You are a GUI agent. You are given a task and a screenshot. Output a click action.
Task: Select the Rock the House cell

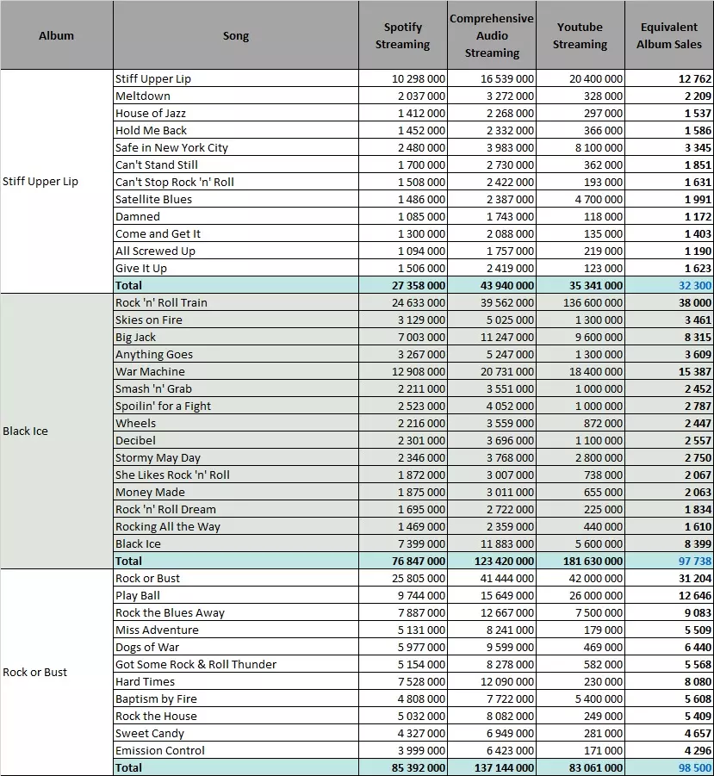(x=235, y=716)
